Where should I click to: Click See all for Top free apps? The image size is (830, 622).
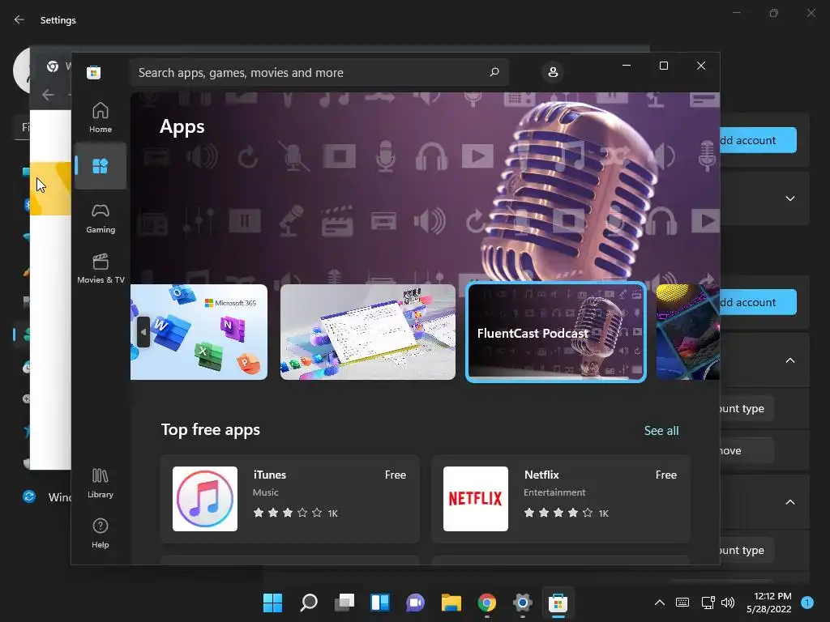661,431
